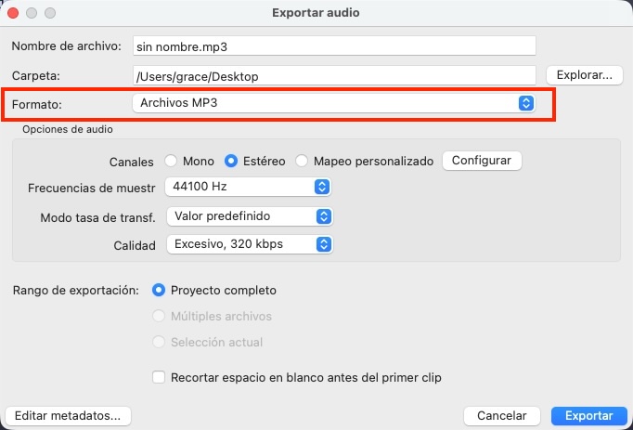The width and height of the screenshot is (633, 430).
Task: Open the 44100 Hz sample rate dropdown
Action: click(x=248, y=187)
